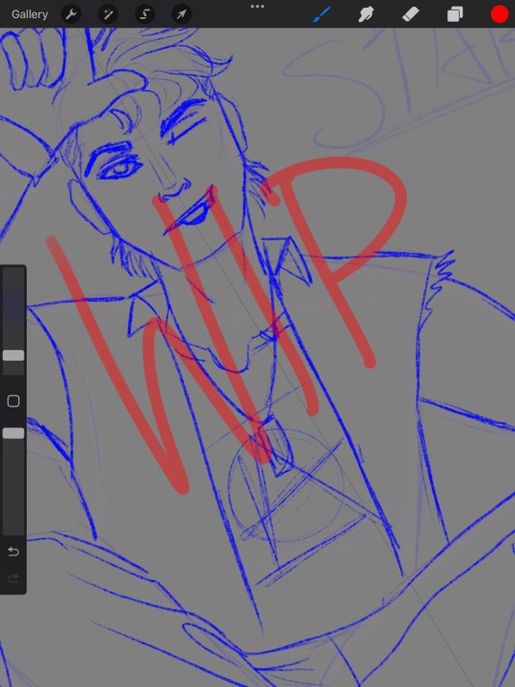Activate the Selection S-shaped tool

point(145,14)
